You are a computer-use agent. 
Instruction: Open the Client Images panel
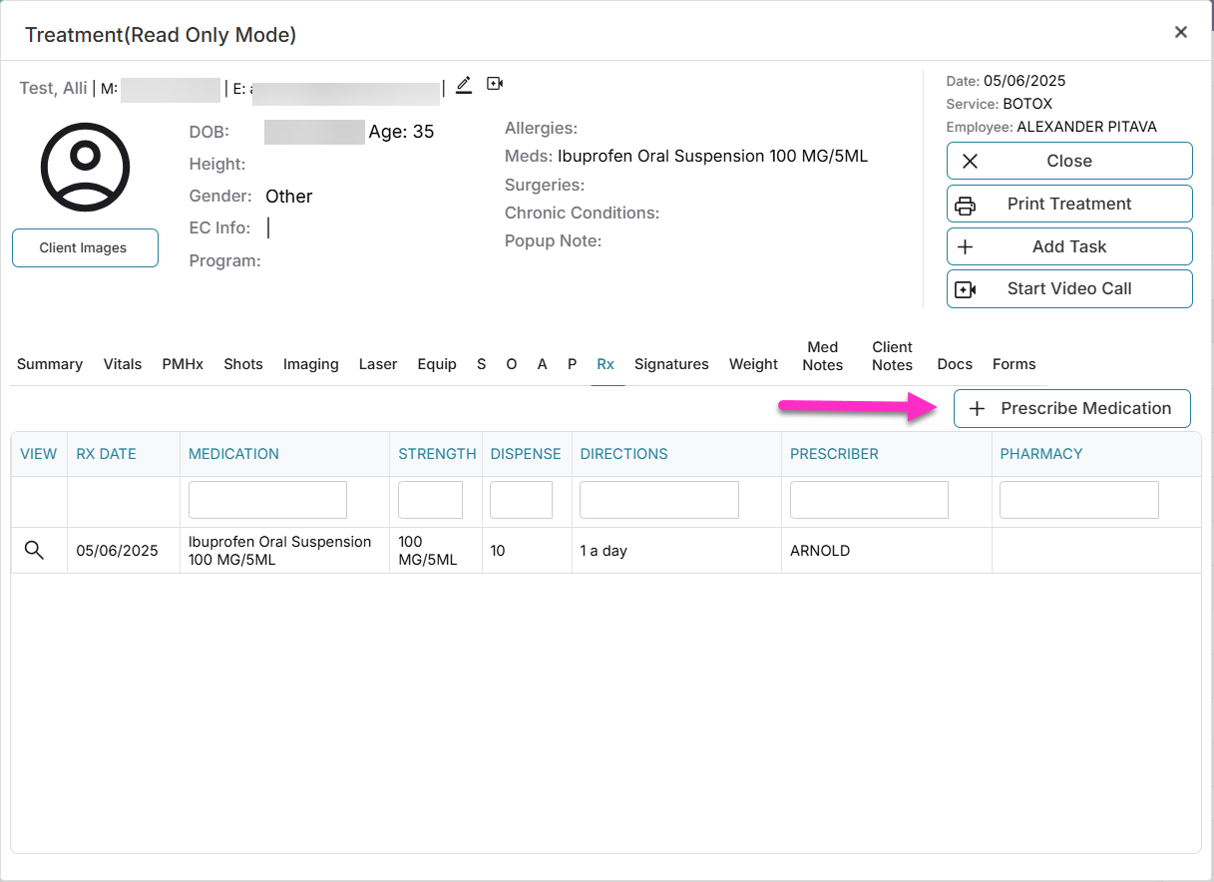point(85,247)
